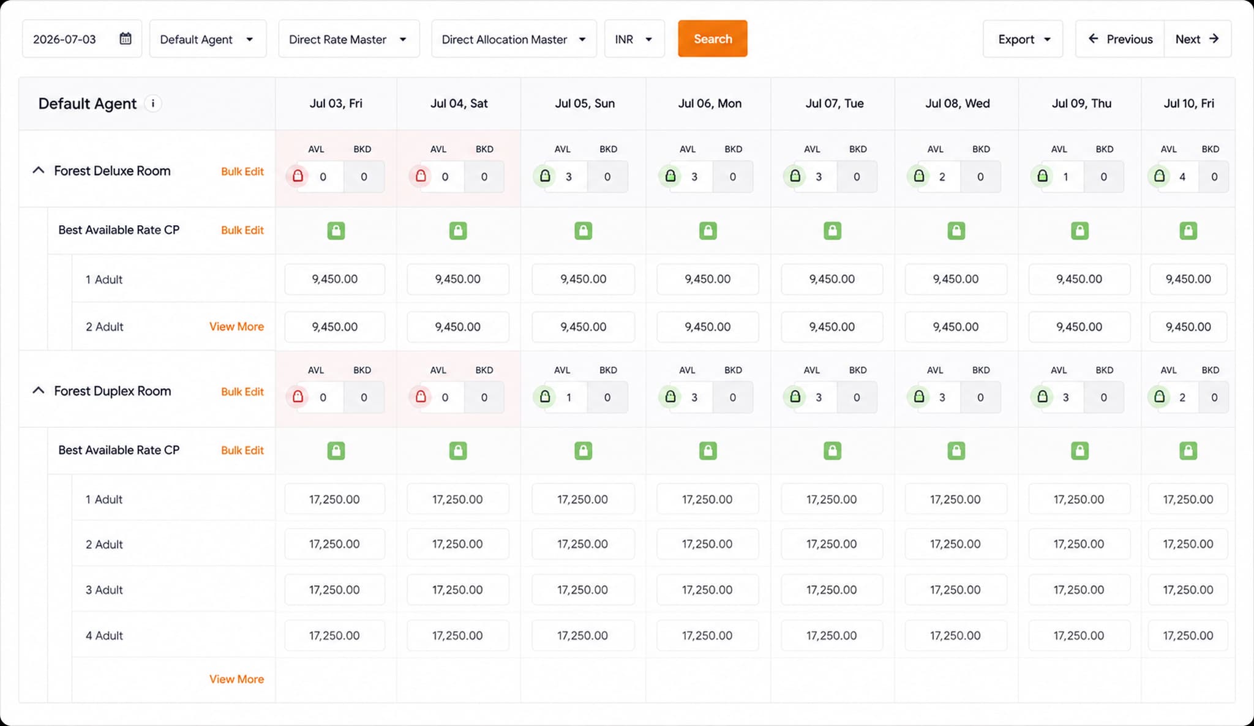Open the Export dropdown menu
Viewport: 1254px width, 726px height.
1023,39
